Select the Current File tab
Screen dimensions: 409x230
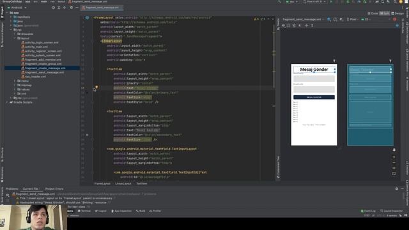tap(31, 189)
